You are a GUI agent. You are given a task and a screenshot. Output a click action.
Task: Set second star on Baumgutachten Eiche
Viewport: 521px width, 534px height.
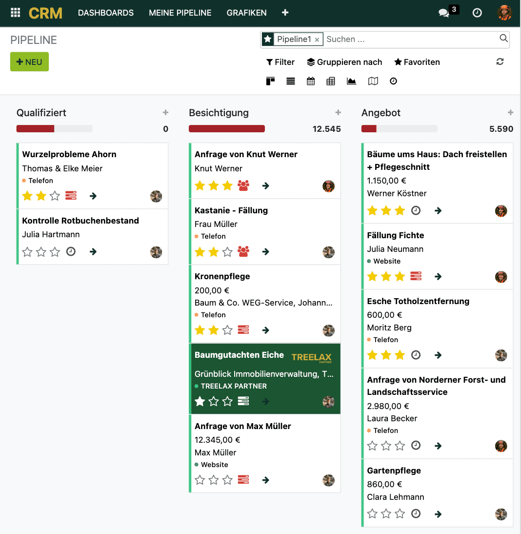(214, 402)
